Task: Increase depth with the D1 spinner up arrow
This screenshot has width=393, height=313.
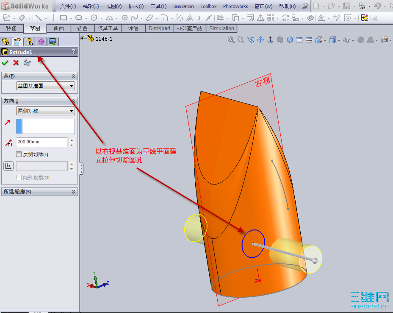Action: pyautogui.click(x=72, y=140)
